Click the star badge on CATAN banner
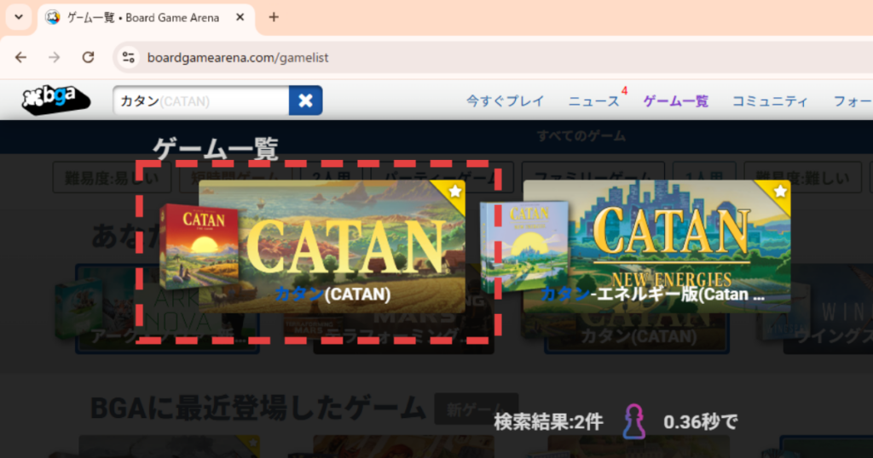 454,192
